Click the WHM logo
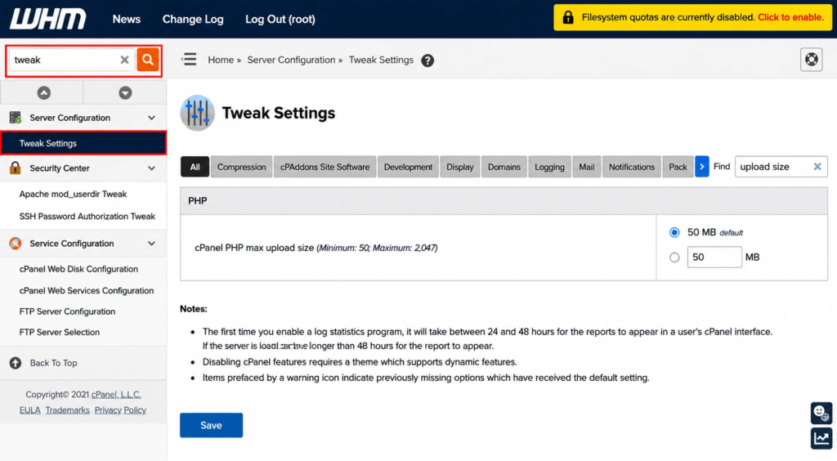This screenshot has width=837, height=461. point(47,19)
